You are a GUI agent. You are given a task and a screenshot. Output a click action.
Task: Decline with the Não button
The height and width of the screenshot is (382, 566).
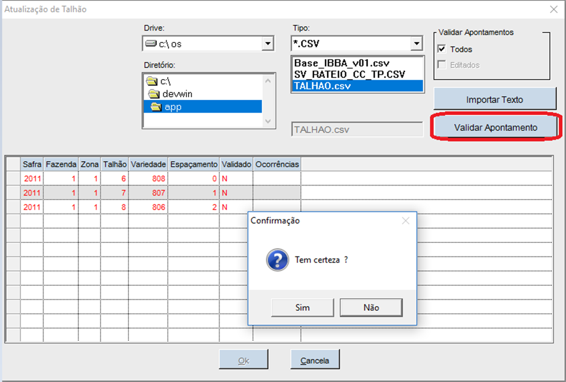point(371,308)
